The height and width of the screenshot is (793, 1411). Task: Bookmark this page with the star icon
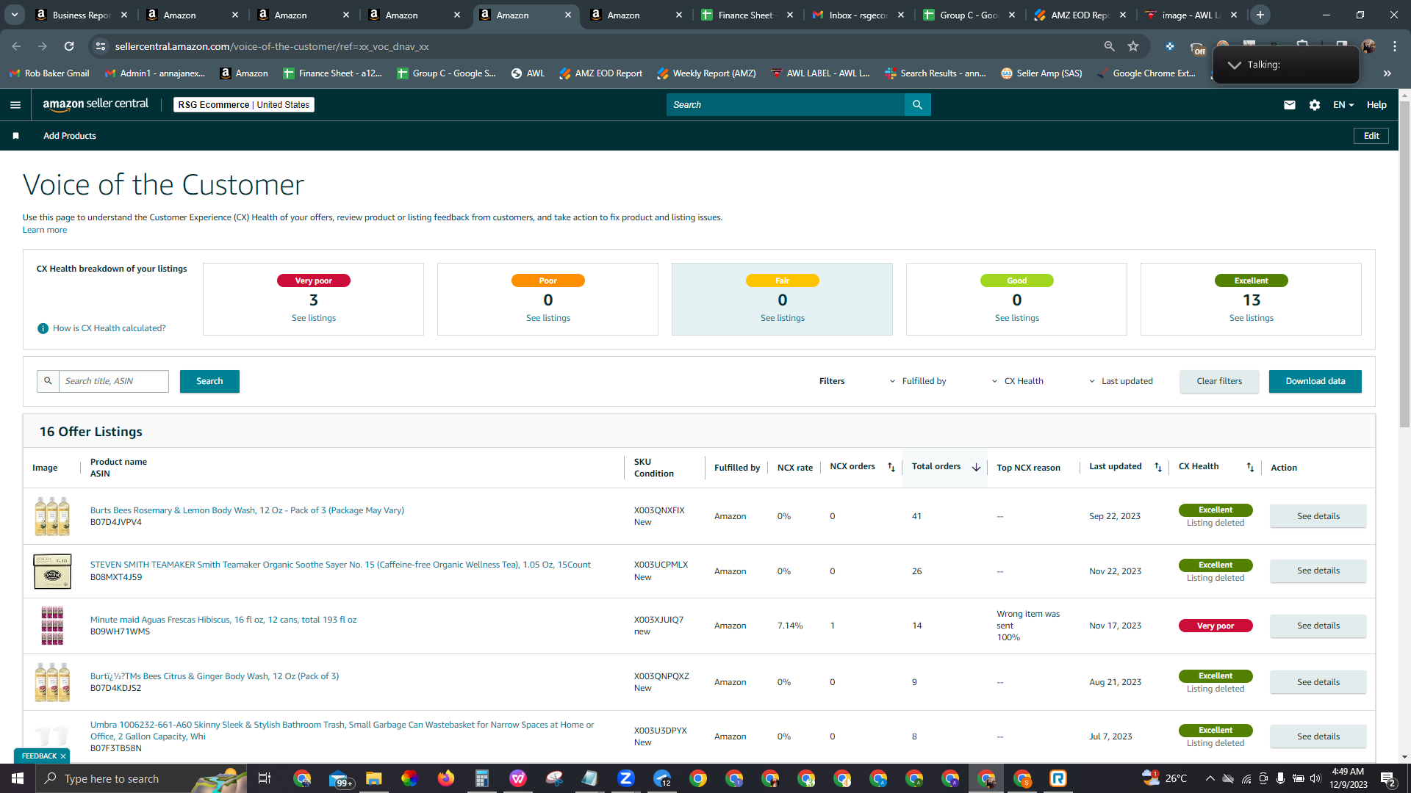tap(1133, 46)
